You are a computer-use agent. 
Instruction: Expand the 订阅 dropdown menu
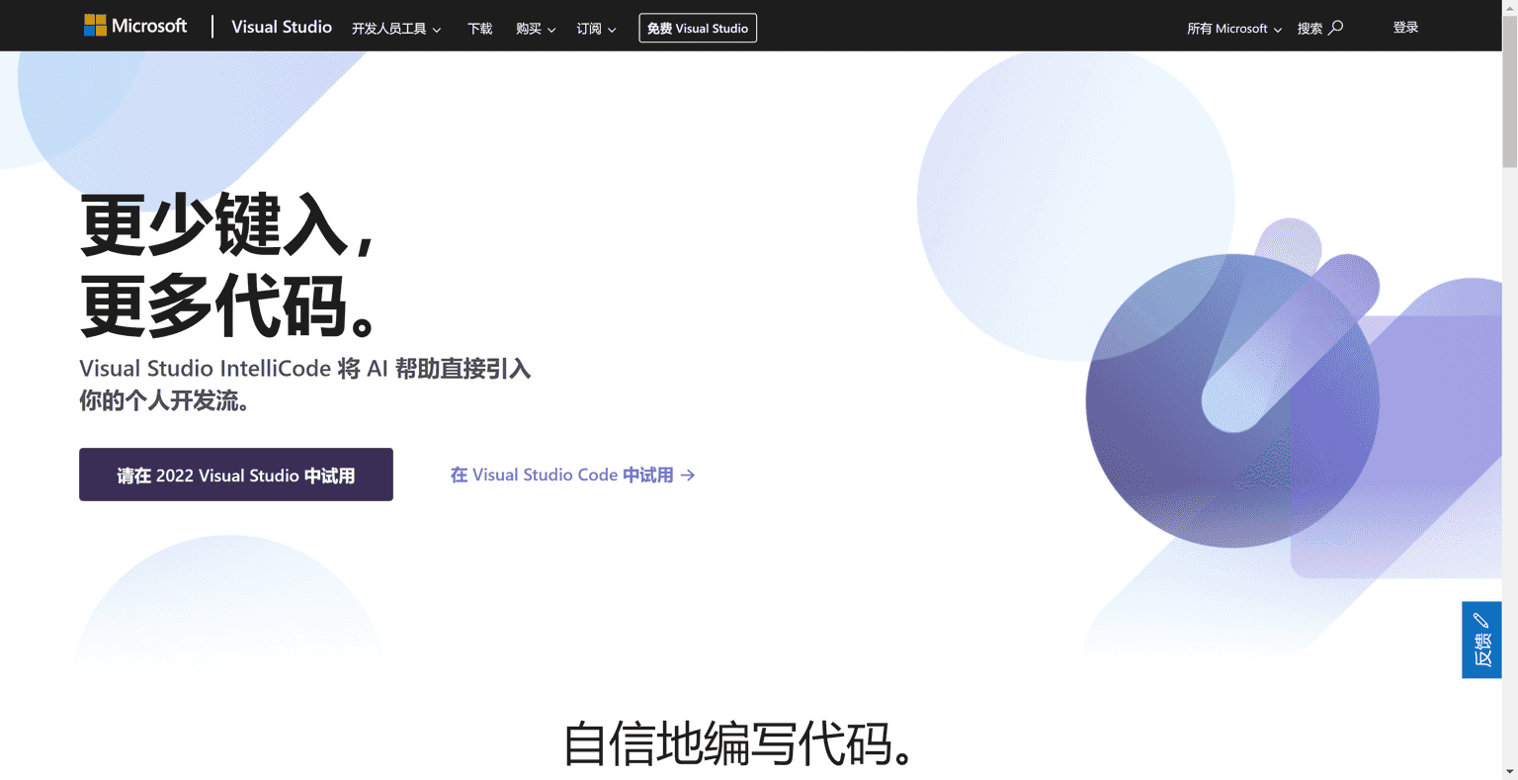pyautogui.click(x=596, y=29)
